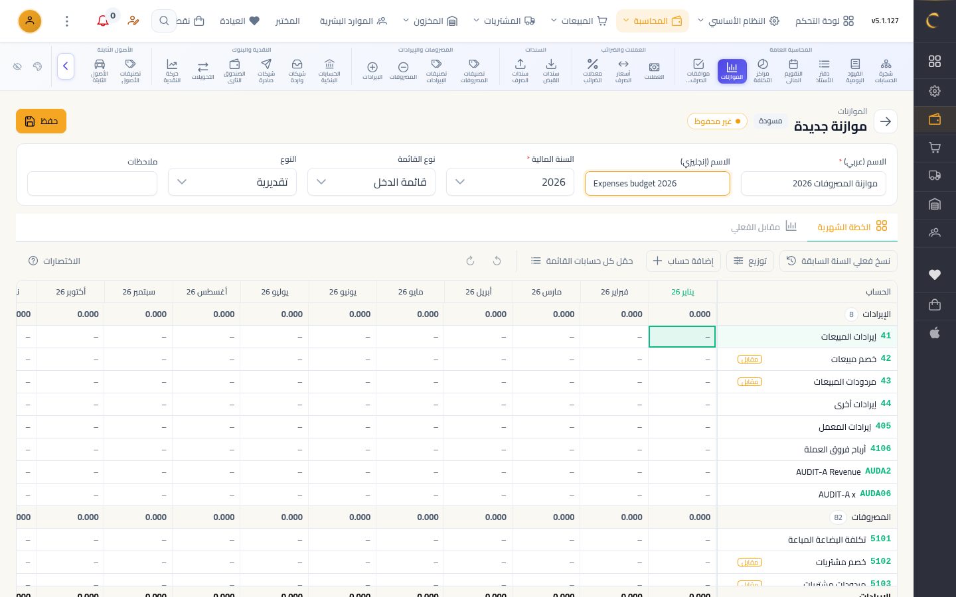Open the Chart of Accounts (شجرة الحسابات) ribbon icon
Image resolution: width=956 pixels, height=597 pixels.
[886, 71]
